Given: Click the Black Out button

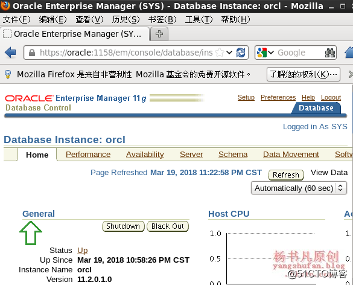Looking at the screenshot, I should coord(168,226).
